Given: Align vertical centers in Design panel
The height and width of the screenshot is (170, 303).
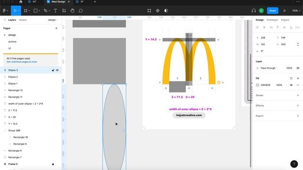Looking at the screenshot, I should pos(285,27).
